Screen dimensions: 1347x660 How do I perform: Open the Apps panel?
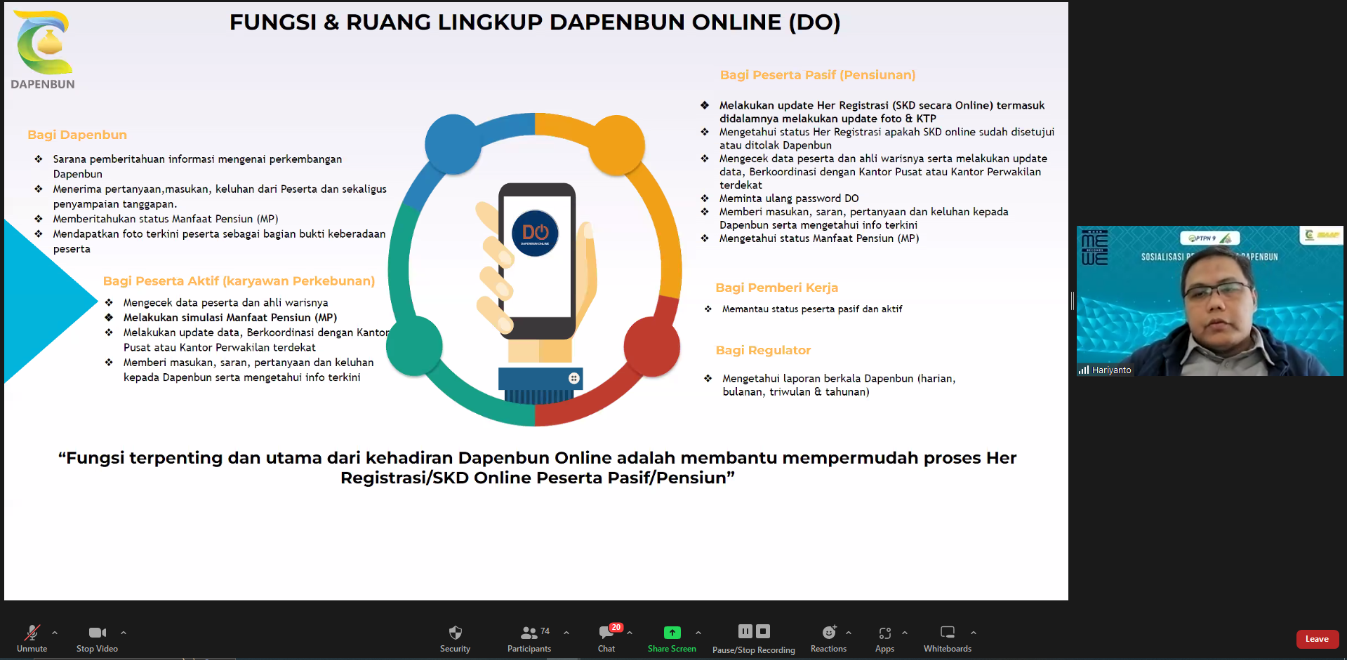pos(884,638)
